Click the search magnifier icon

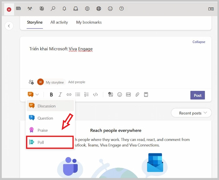pyautogui.click(x=53, y=9)
